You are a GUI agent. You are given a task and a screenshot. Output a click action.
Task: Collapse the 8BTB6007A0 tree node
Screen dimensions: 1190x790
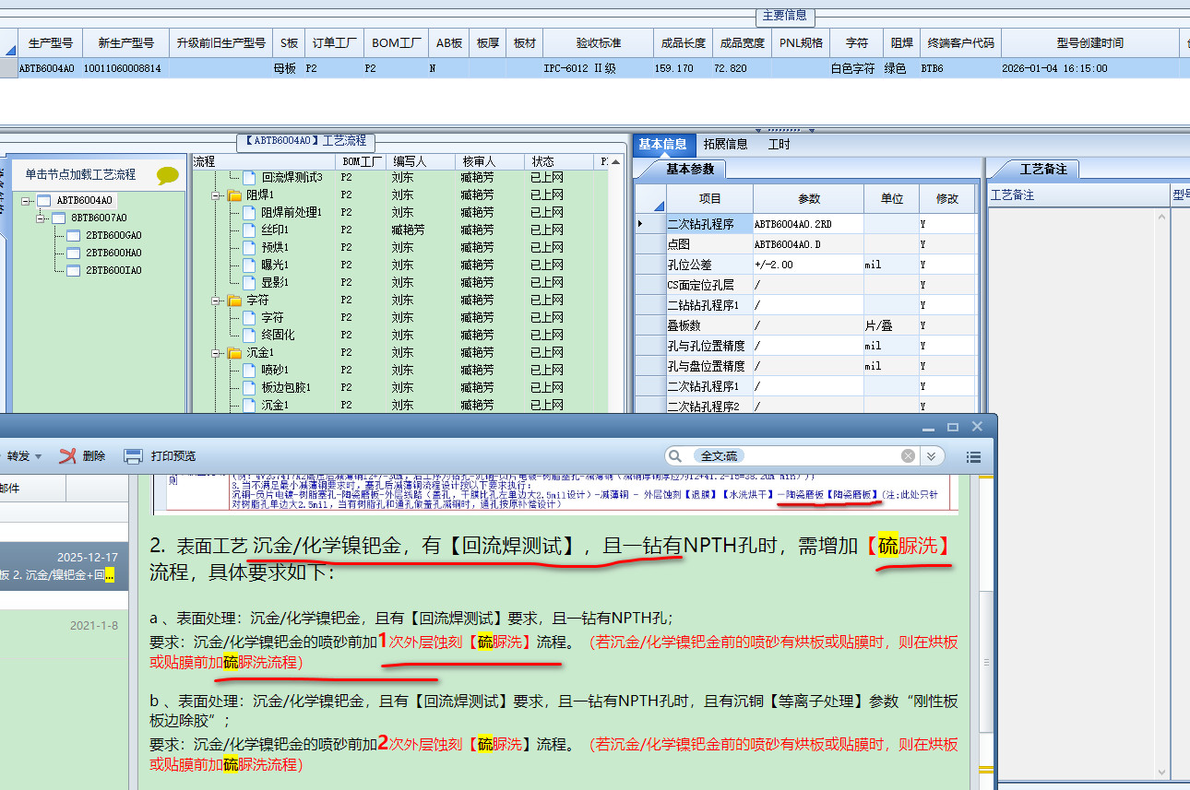[42, 218]
